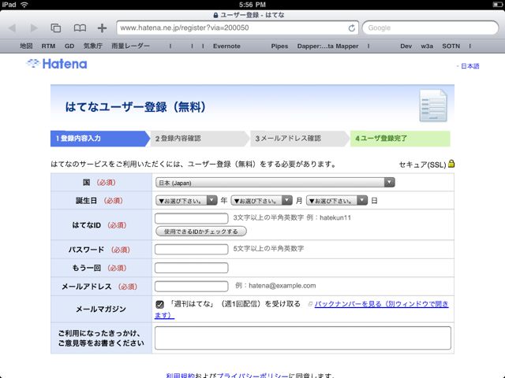The width and height of the screenshot is (505, 378).
Task: Open the 気象庁 bookmark
Action: tap(93, 46)
